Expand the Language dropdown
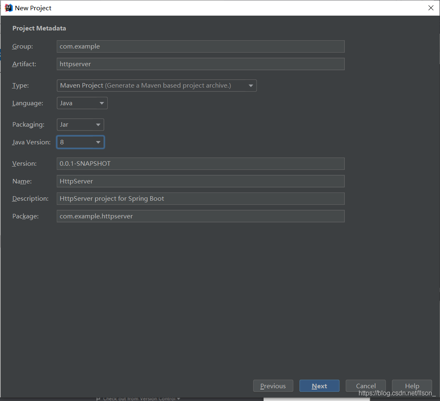440x401 pixels. click(x=82, y=103)
